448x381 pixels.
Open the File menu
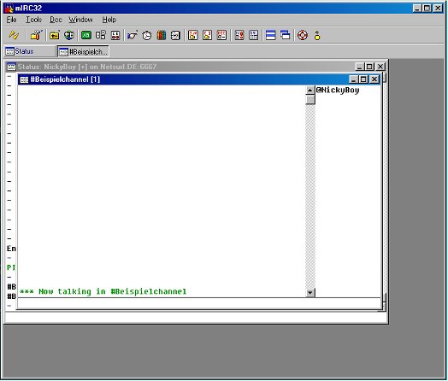coord(11,20)
